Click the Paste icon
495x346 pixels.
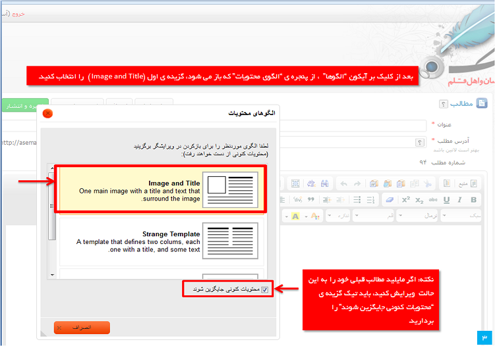tap(401, 184)
